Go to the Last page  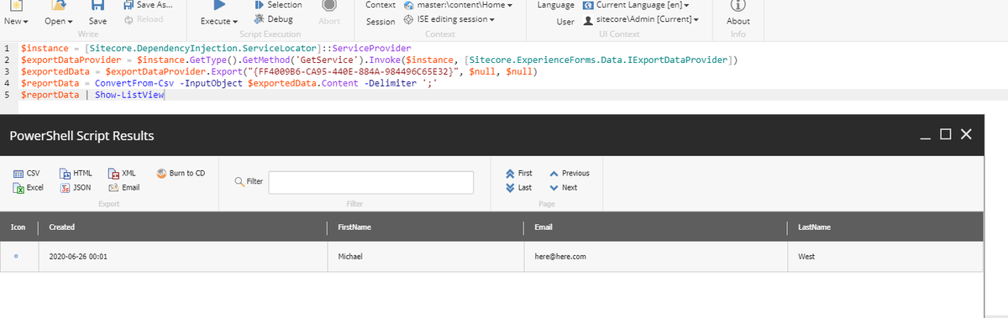pos(519,187)
